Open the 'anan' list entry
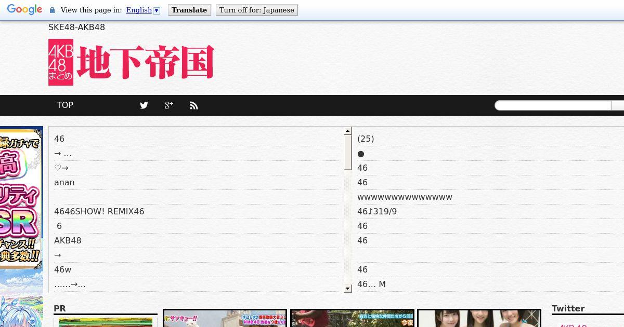The height and width of the screenshot is (327, 624). pos(64,182)
